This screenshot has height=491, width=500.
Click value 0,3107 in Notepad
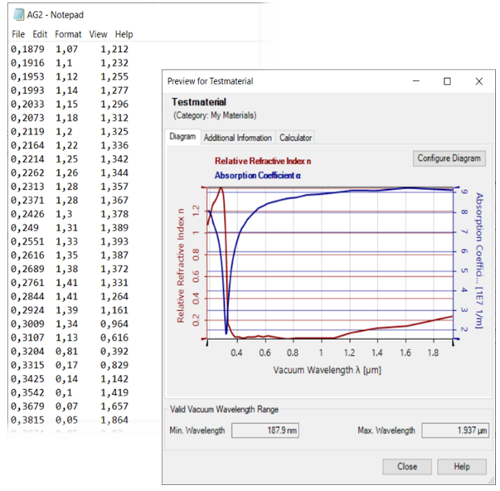27,338
